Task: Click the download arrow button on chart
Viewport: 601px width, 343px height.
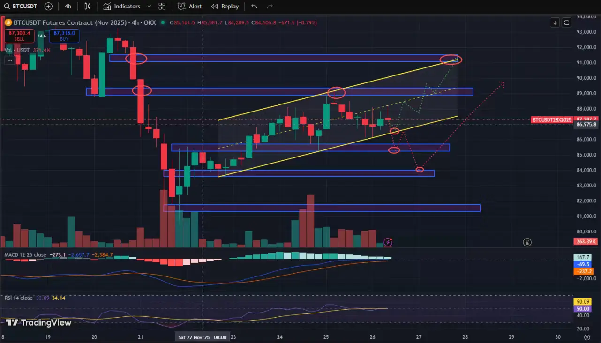Action: 555,22
